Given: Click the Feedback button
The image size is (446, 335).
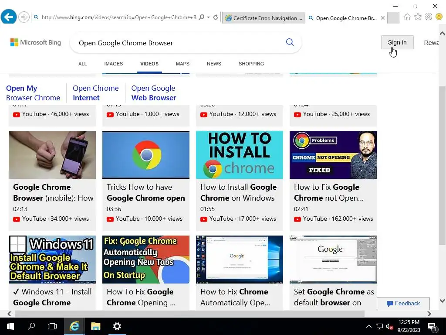Looking at the screenshot, I should click(x=403, y=304).
